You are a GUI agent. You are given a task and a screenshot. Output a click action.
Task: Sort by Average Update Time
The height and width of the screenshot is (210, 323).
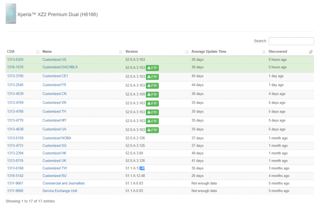pos(228,51)
